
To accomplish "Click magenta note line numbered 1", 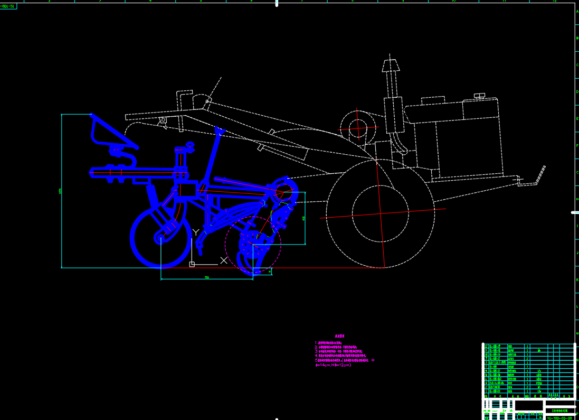I will (x=328, y=343).
